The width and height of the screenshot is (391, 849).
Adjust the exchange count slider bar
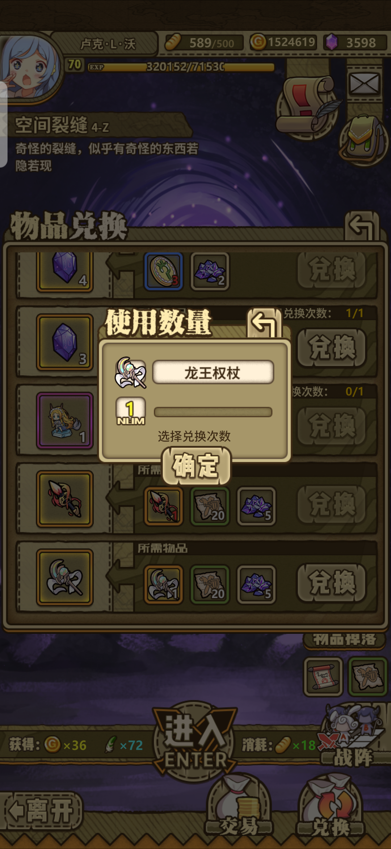click(x=213, y=412)
